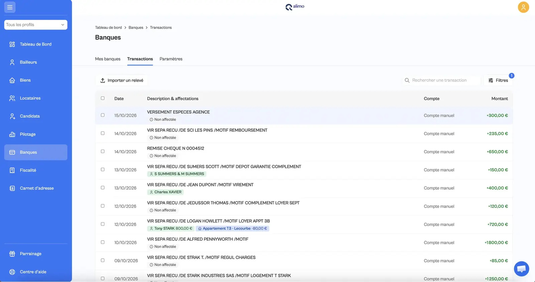The height and width of the screenshot is (282, 535).
Task: Click the Bailleurs person icon
Action: [x=12, y=62]
